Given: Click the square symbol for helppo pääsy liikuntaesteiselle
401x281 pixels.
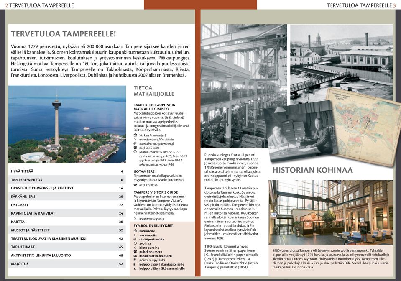Looking at the screenshot, I should [135, 264].
